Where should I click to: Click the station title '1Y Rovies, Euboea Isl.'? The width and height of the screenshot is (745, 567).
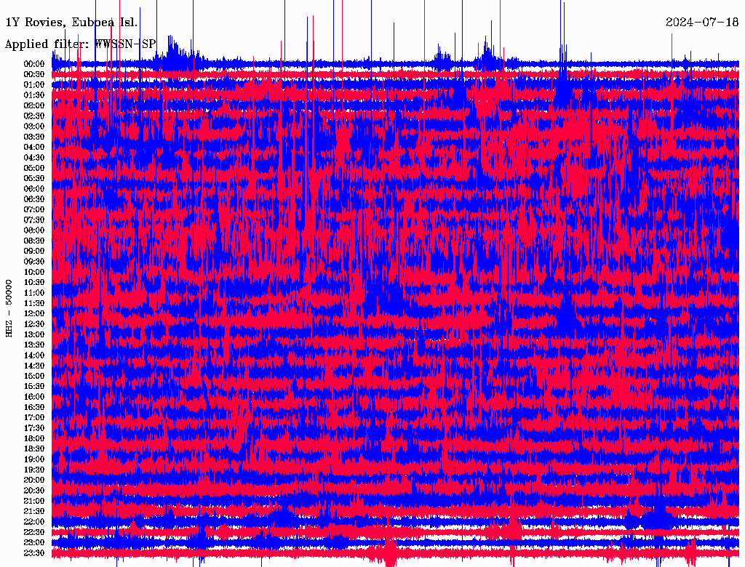[x=71, y=23]
